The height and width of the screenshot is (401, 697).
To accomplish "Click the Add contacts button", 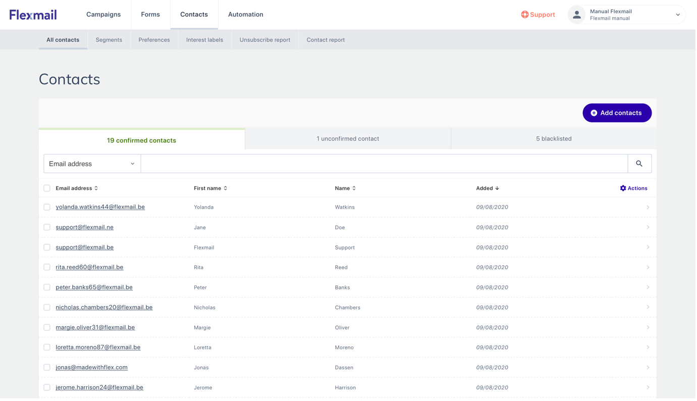I will point(617,113).
